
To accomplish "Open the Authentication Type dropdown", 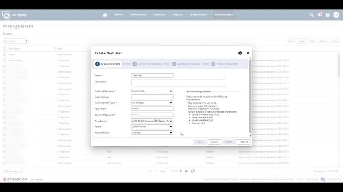I will pos(152,103).
